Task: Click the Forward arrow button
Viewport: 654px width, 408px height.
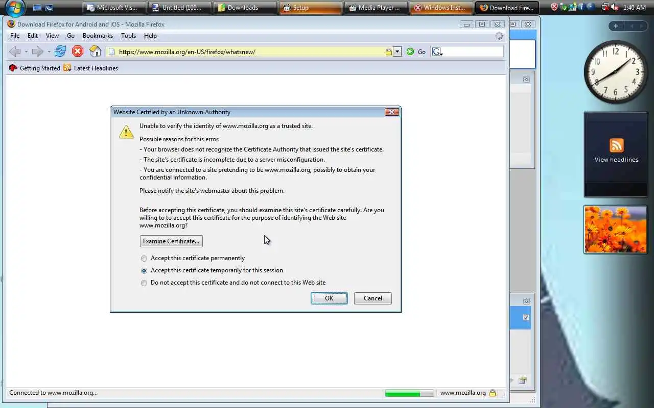Action: coord(37,51)
